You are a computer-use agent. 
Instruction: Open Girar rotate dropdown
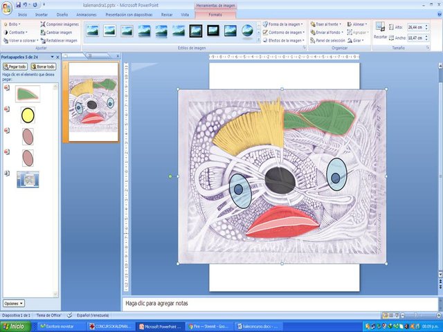click(356, 41)
